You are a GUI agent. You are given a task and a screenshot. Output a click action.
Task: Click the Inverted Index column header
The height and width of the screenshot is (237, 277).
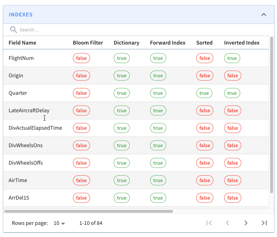[242, 43]
